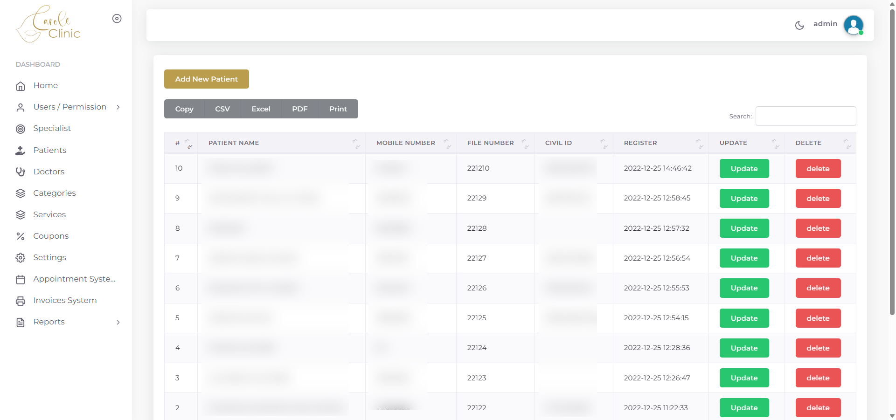This screenshot has width=896, height=420.
Task: Click the Settings gear icon
Action: point(21,258)
